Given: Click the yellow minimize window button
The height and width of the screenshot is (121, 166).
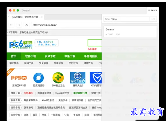Looking at the screenshot, I should click(14, 10).
